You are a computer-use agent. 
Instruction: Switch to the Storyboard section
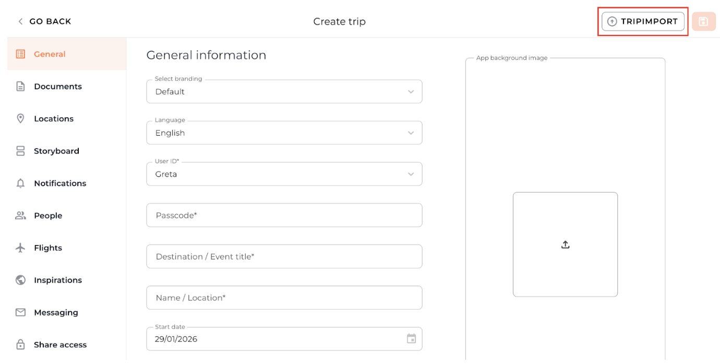56,151
